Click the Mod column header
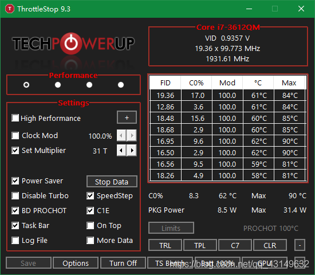Viewport: 315px width, 275px height. pyautogui.click(x=227, y=83)
